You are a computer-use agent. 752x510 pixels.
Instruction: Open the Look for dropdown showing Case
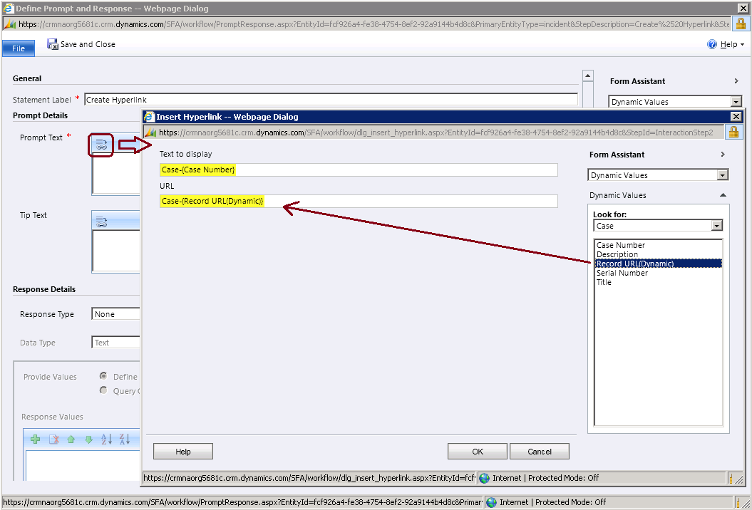[718, 225]
